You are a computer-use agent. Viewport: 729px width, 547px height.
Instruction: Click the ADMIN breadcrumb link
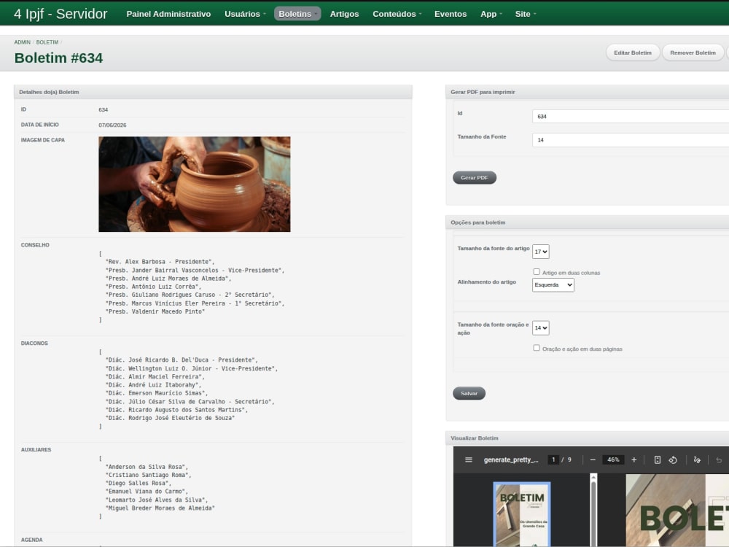point(23,42)
